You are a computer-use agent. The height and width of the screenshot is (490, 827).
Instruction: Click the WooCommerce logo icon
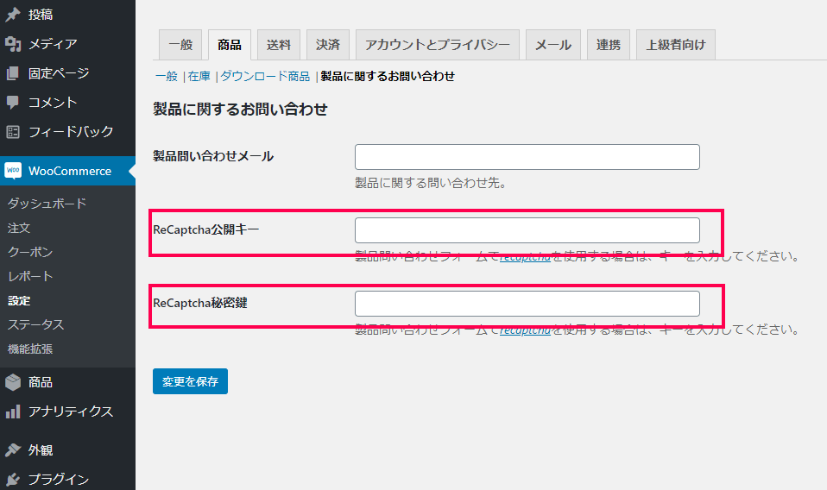click(13, 171)
